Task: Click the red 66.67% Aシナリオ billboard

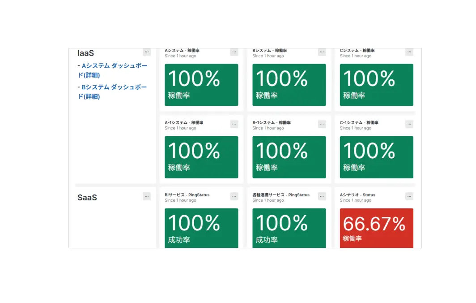Action: coord(376,228)
